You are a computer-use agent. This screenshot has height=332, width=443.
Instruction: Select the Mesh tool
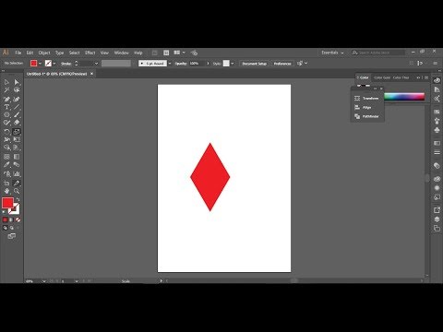6,157
